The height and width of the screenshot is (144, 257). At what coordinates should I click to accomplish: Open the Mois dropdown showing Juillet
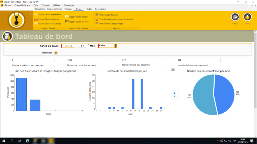(115, 46)
